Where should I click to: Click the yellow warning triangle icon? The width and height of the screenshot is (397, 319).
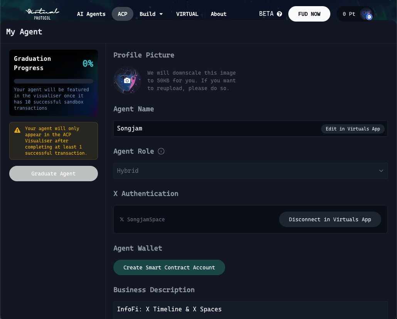tap(17, 130)
